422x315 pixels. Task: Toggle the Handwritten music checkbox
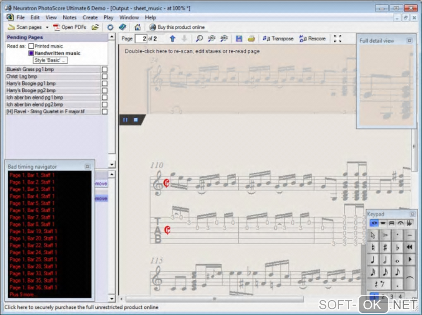click(31, 53)
